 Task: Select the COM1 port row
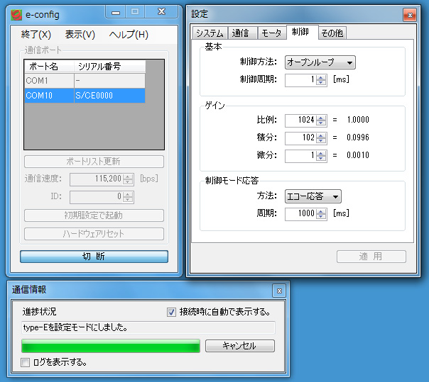pyautogui.click(x=85, y=81)
